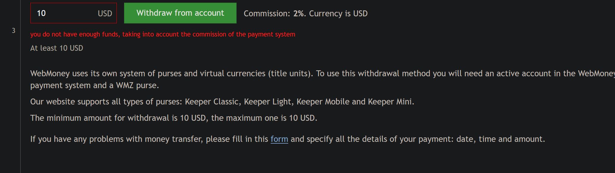
Task: Open the form link for transfer problems
Action: click(279, 139)
